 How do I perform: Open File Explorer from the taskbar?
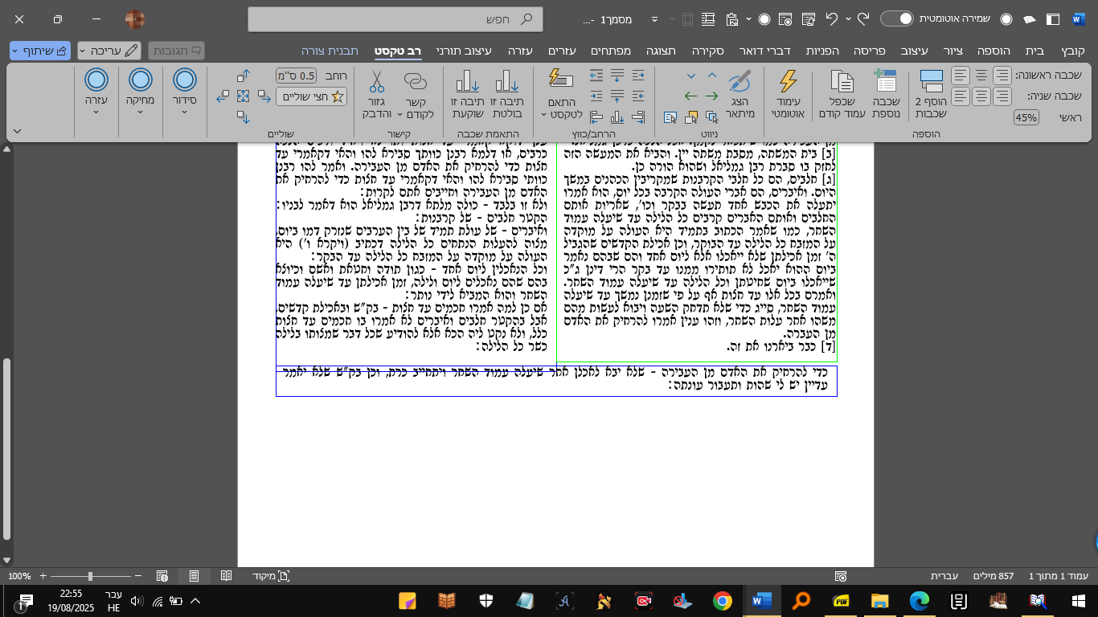880,600
